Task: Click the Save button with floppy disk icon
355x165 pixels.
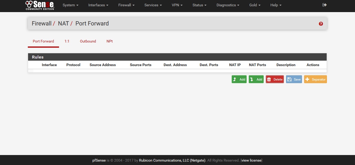Action: coord(294,79)
